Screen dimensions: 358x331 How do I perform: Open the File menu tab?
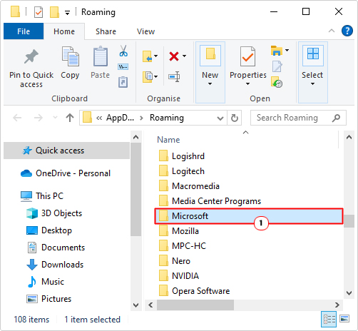click(24, 31)
